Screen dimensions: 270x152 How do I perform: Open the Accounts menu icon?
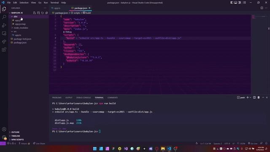pos(4,129)
